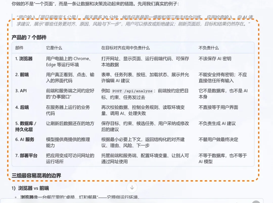The width and height of the screenshot is (273, 203).
Task: Click column header 部件
Action: 19,48
